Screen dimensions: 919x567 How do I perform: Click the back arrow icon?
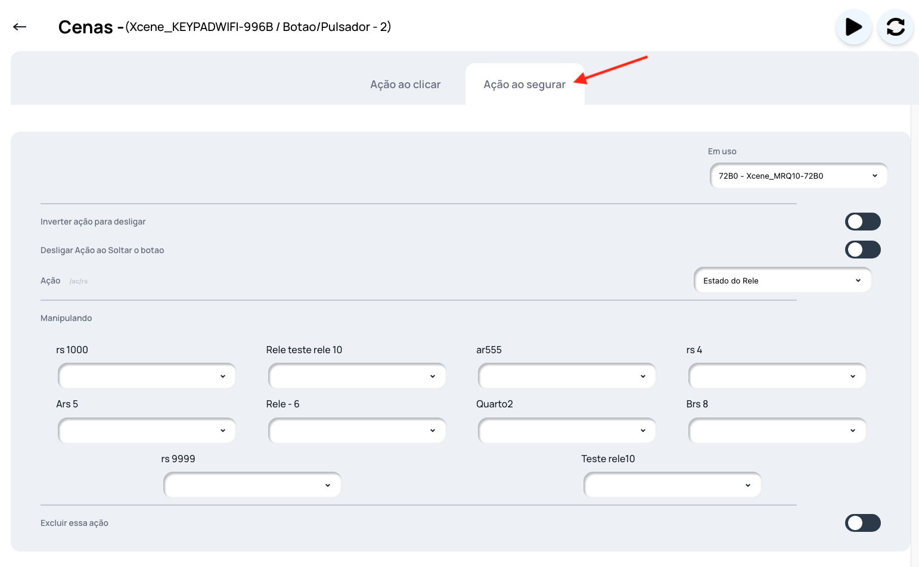[x=20, y=27]
